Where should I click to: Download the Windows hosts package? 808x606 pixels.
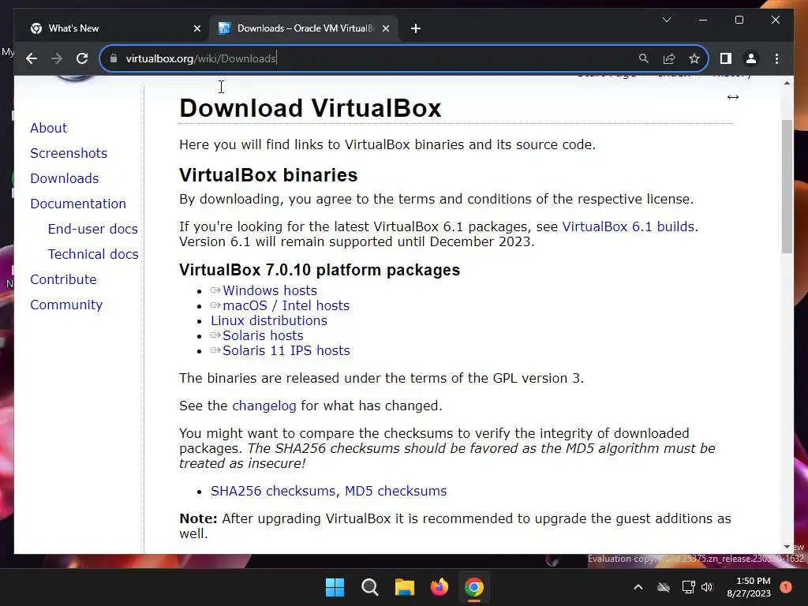270,290
